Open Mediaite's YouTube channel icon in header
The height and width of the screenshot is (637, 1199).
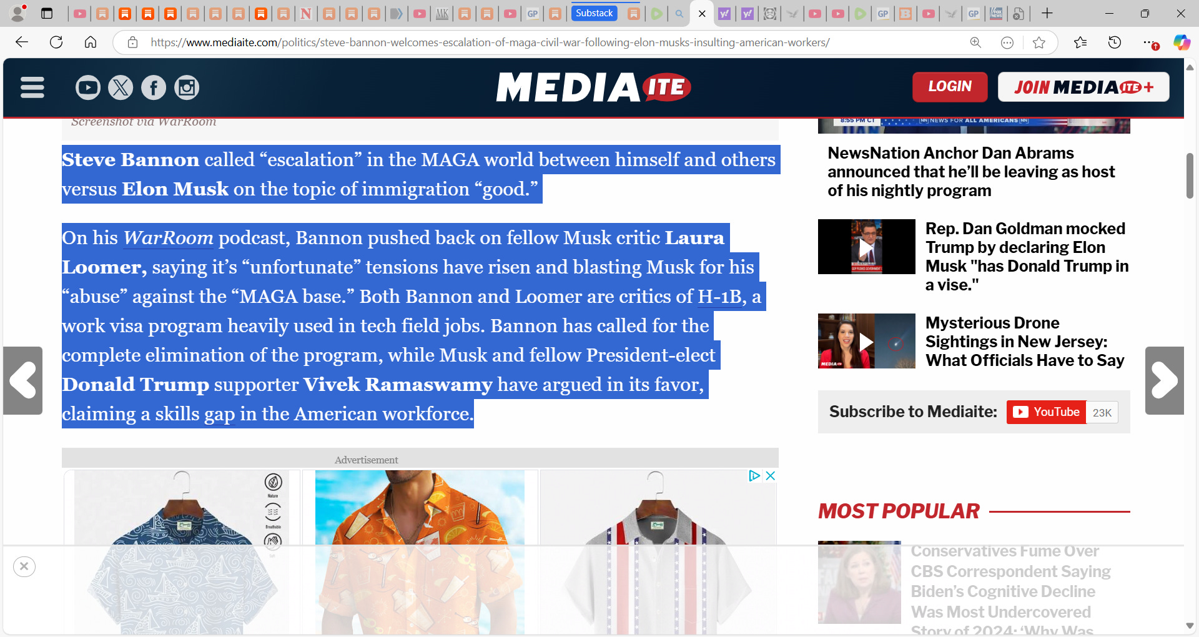(88, 87)
